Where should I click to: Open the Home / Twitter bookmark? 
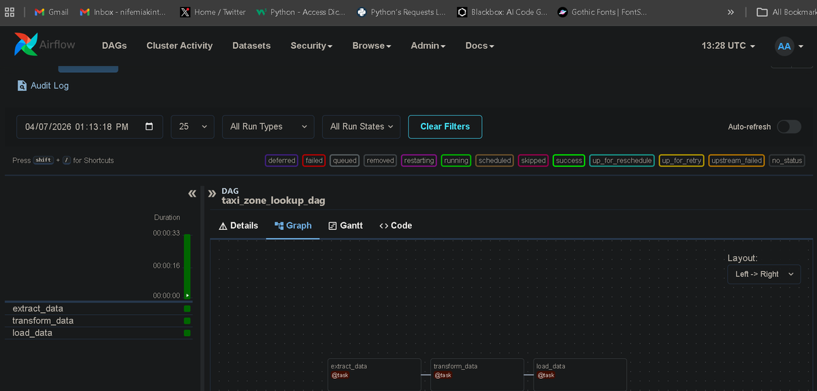(x=213, y=12)
